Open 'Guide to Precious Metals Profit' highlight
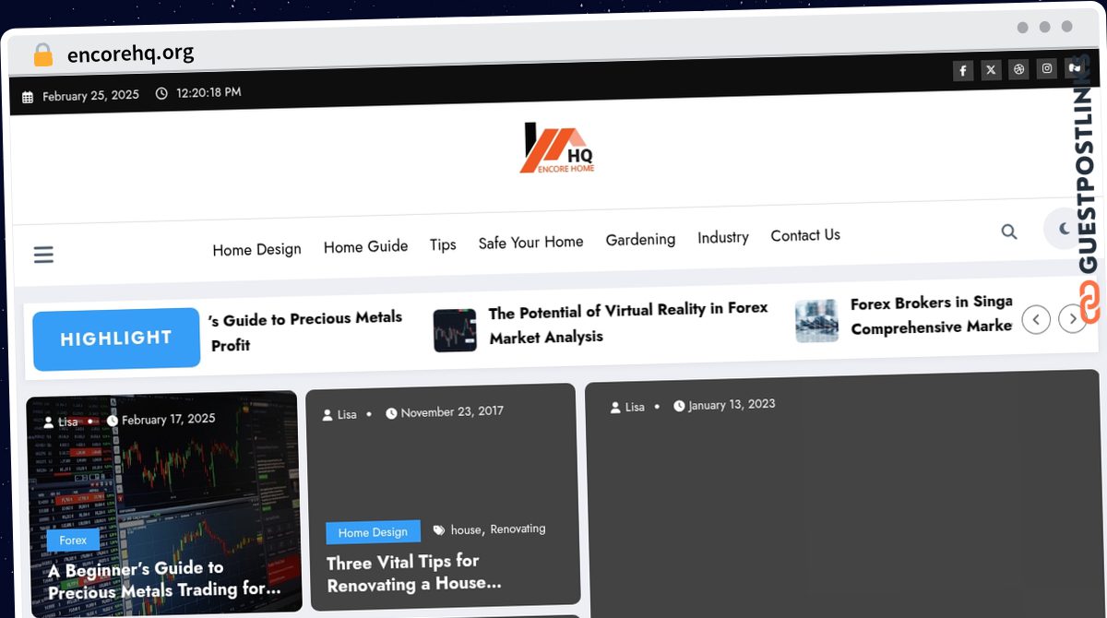 (x=306, y=331)
